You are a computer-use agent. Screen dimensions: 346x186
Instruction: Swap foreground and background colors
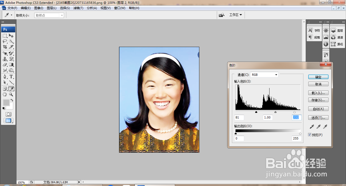click(x=12, y=100)
